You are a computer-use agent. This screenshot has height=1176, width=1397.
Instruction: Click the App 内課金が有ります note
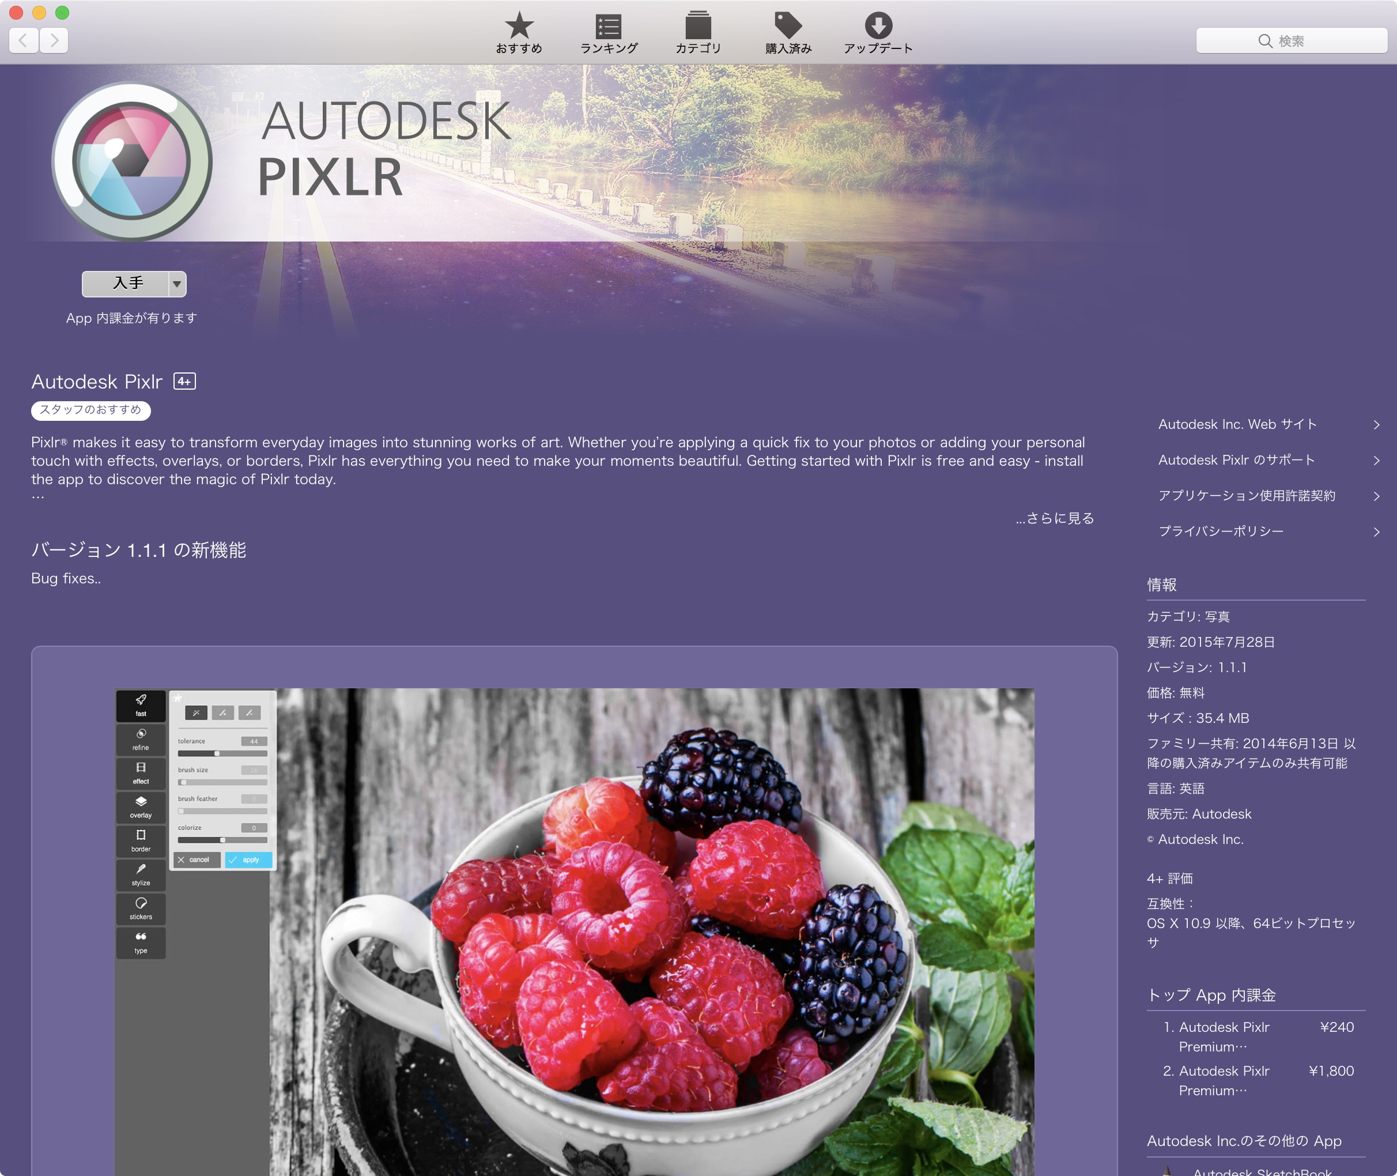(131, 318)
